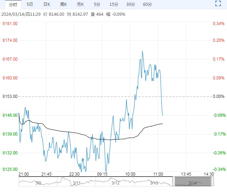Jump to 3/11 in the timeline navigator
227x193 pixels.
(x=76, y=183)
